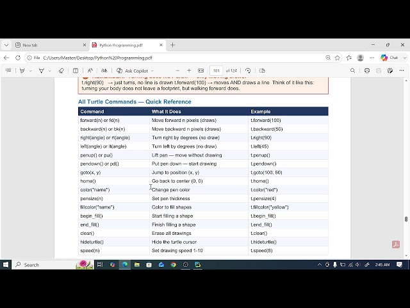Open more PDF toolbar options

point(402,71)
